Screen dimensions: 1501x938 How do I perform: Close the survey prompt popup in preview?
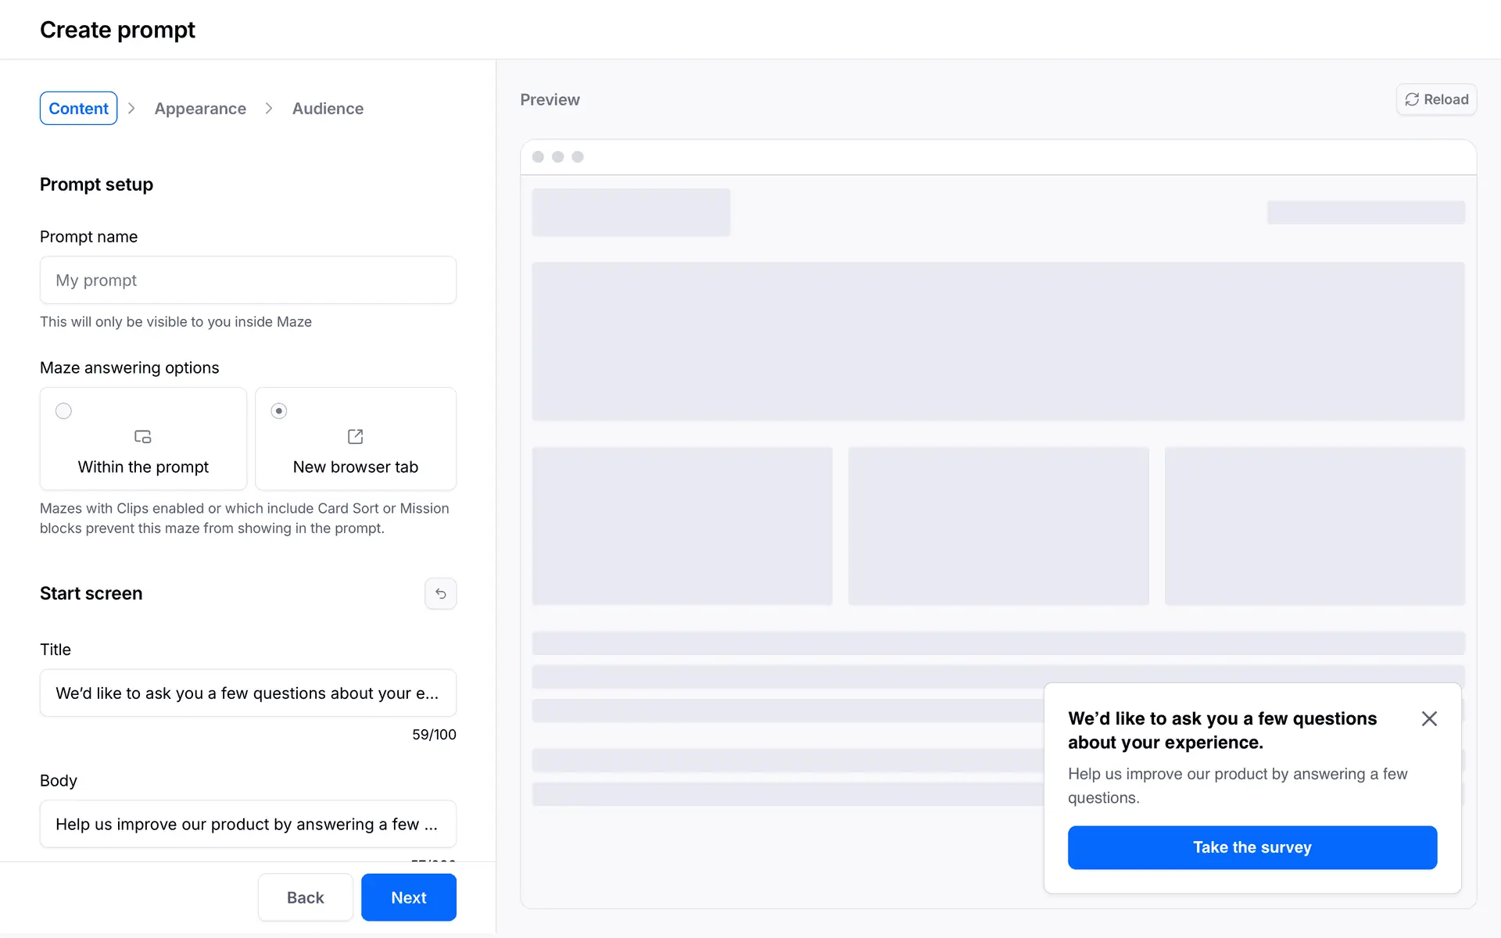point(1429,718)
